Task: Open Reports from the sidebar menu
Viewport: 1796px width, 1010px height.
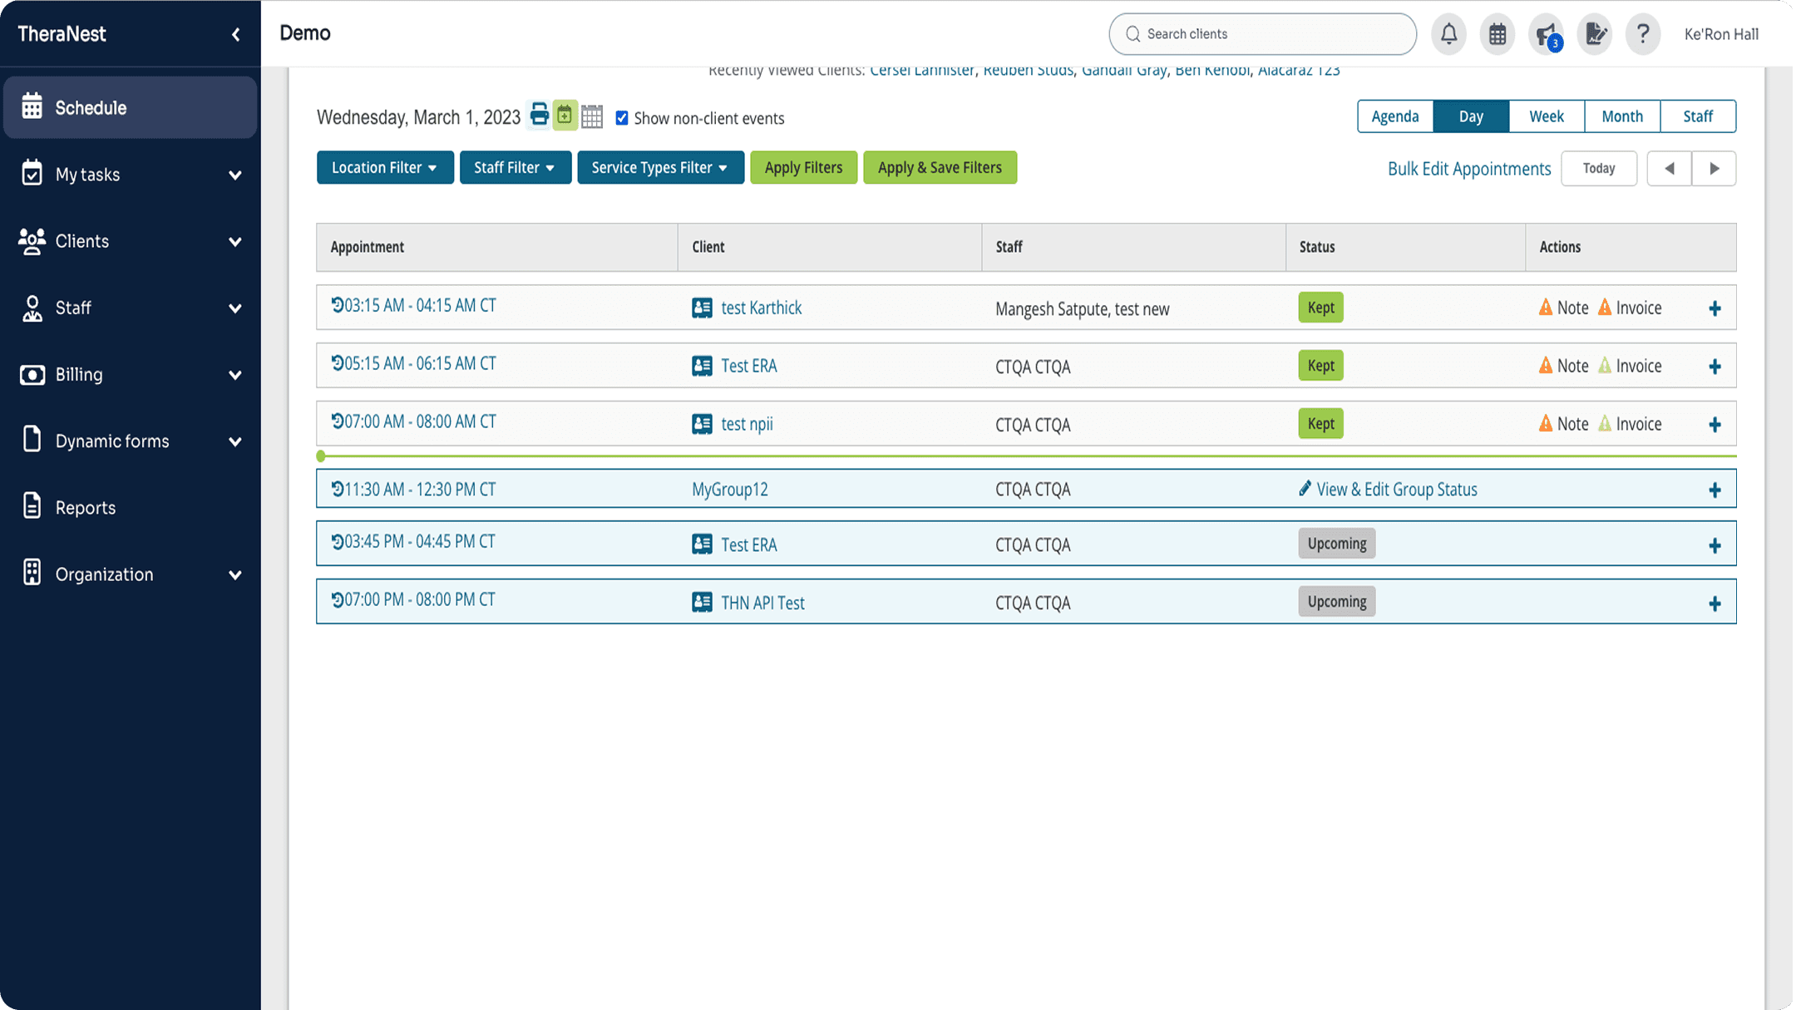Action: (85, 507)
